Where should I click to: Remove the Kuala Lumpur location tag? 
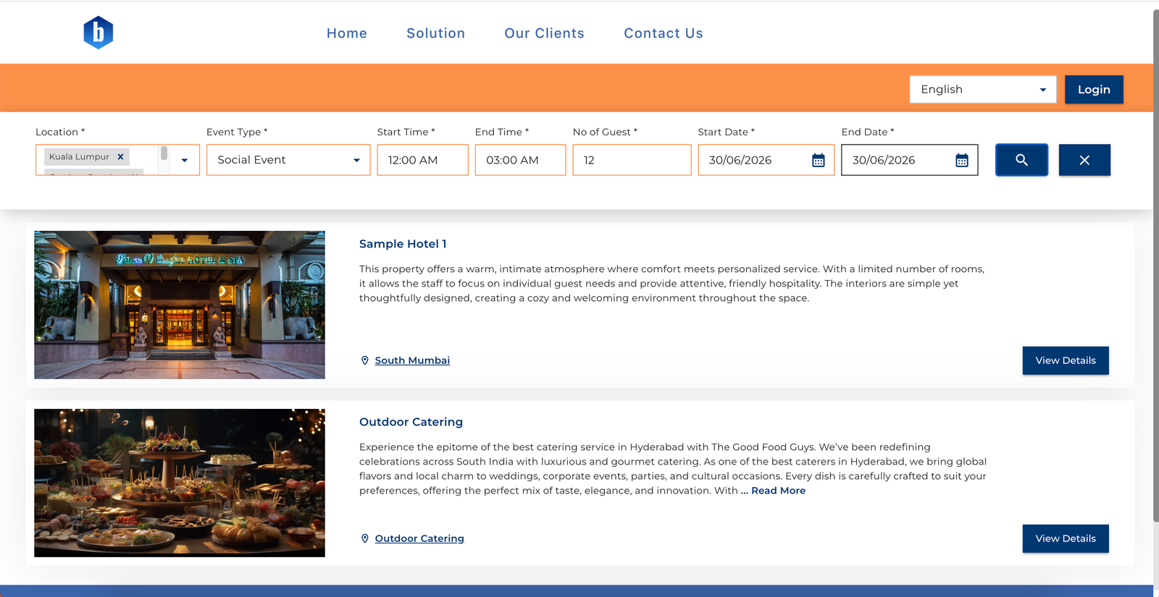tap(121, 156)
